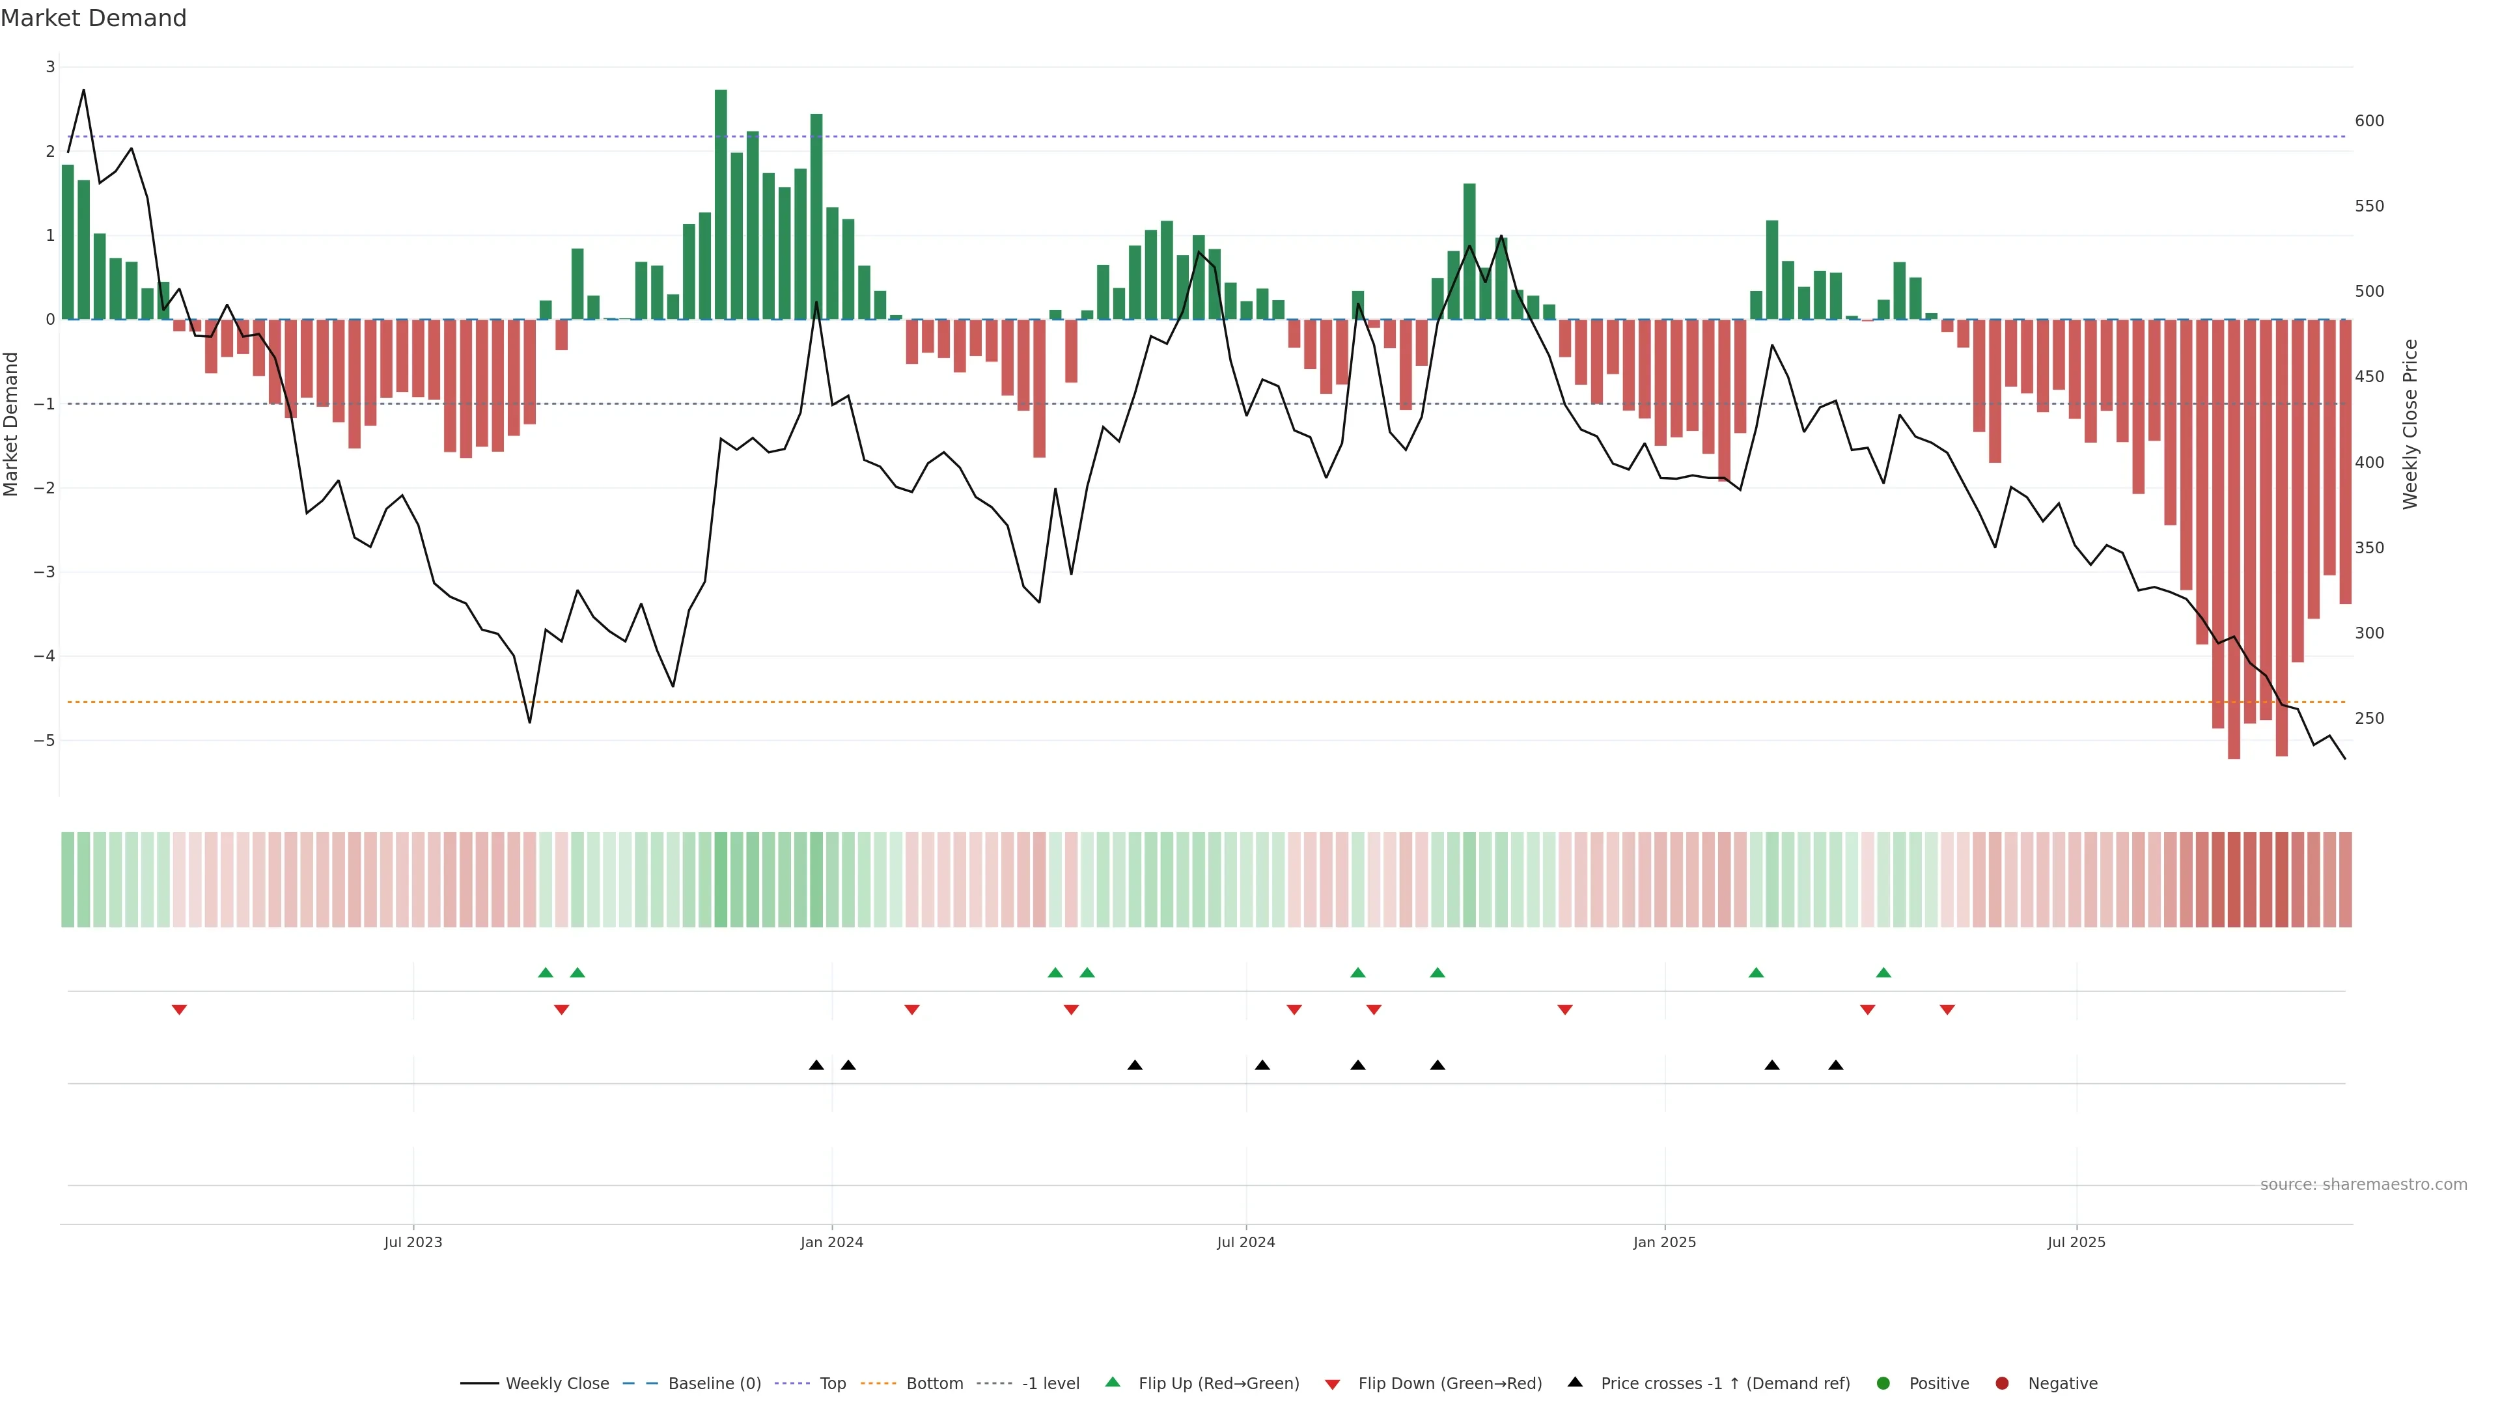Click the last green flip-up marker

(1883, 972)
